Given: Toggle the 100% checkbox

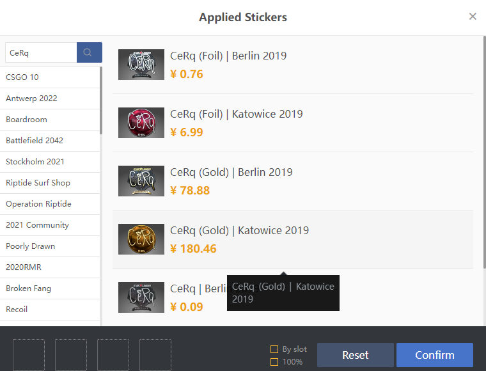Looking at the screenshot, I should pos(274,362).
